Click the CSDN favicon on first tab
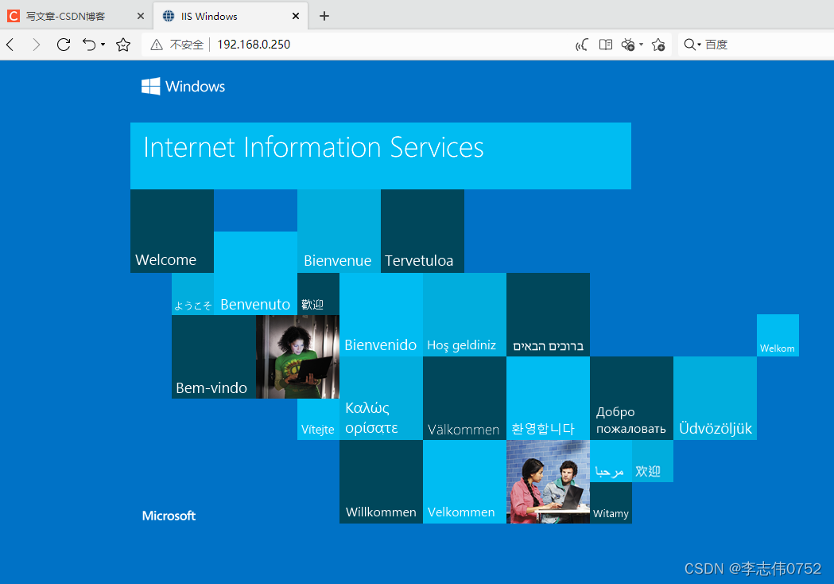The height and width of the screenshot is (584, 834). pyautogui.click(x=14, y=17)
